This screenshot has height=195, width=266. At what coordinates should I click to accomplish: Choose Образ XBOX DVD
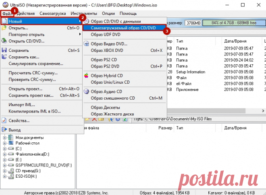click(125, 50)
